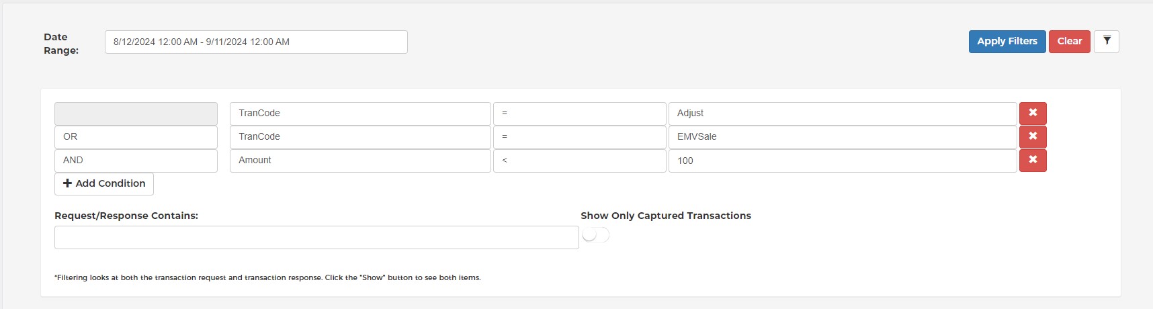Open the first row TranCode field dropdown
The image size is (1153, 309).
360,114
